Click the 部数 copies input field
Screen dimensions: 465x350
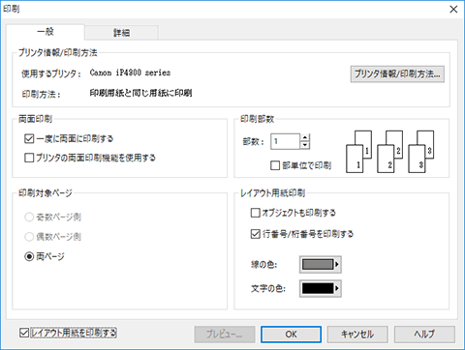click(x=285, y=141)
